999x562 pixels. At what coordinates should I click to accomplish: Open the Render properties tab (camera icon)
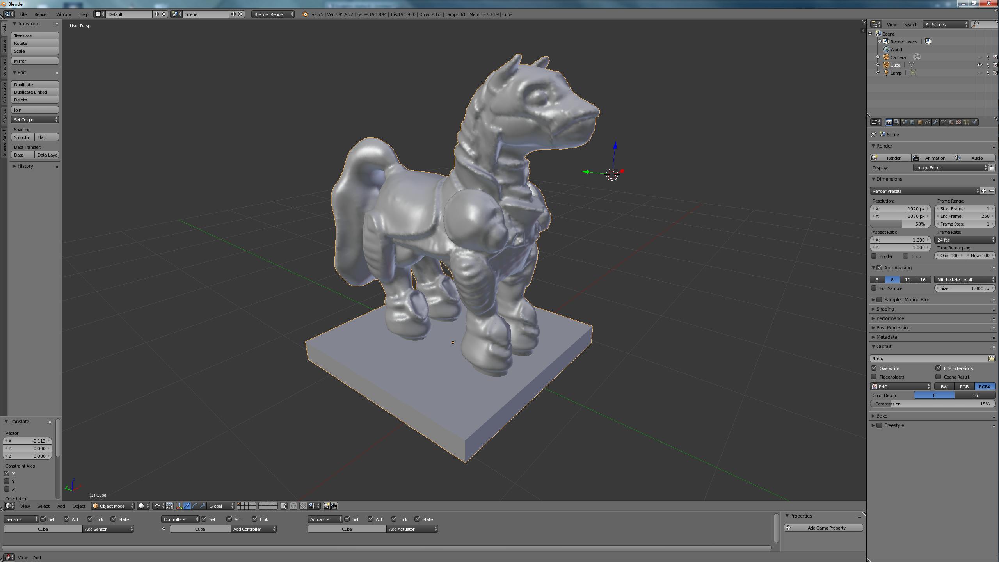(889, 122)
